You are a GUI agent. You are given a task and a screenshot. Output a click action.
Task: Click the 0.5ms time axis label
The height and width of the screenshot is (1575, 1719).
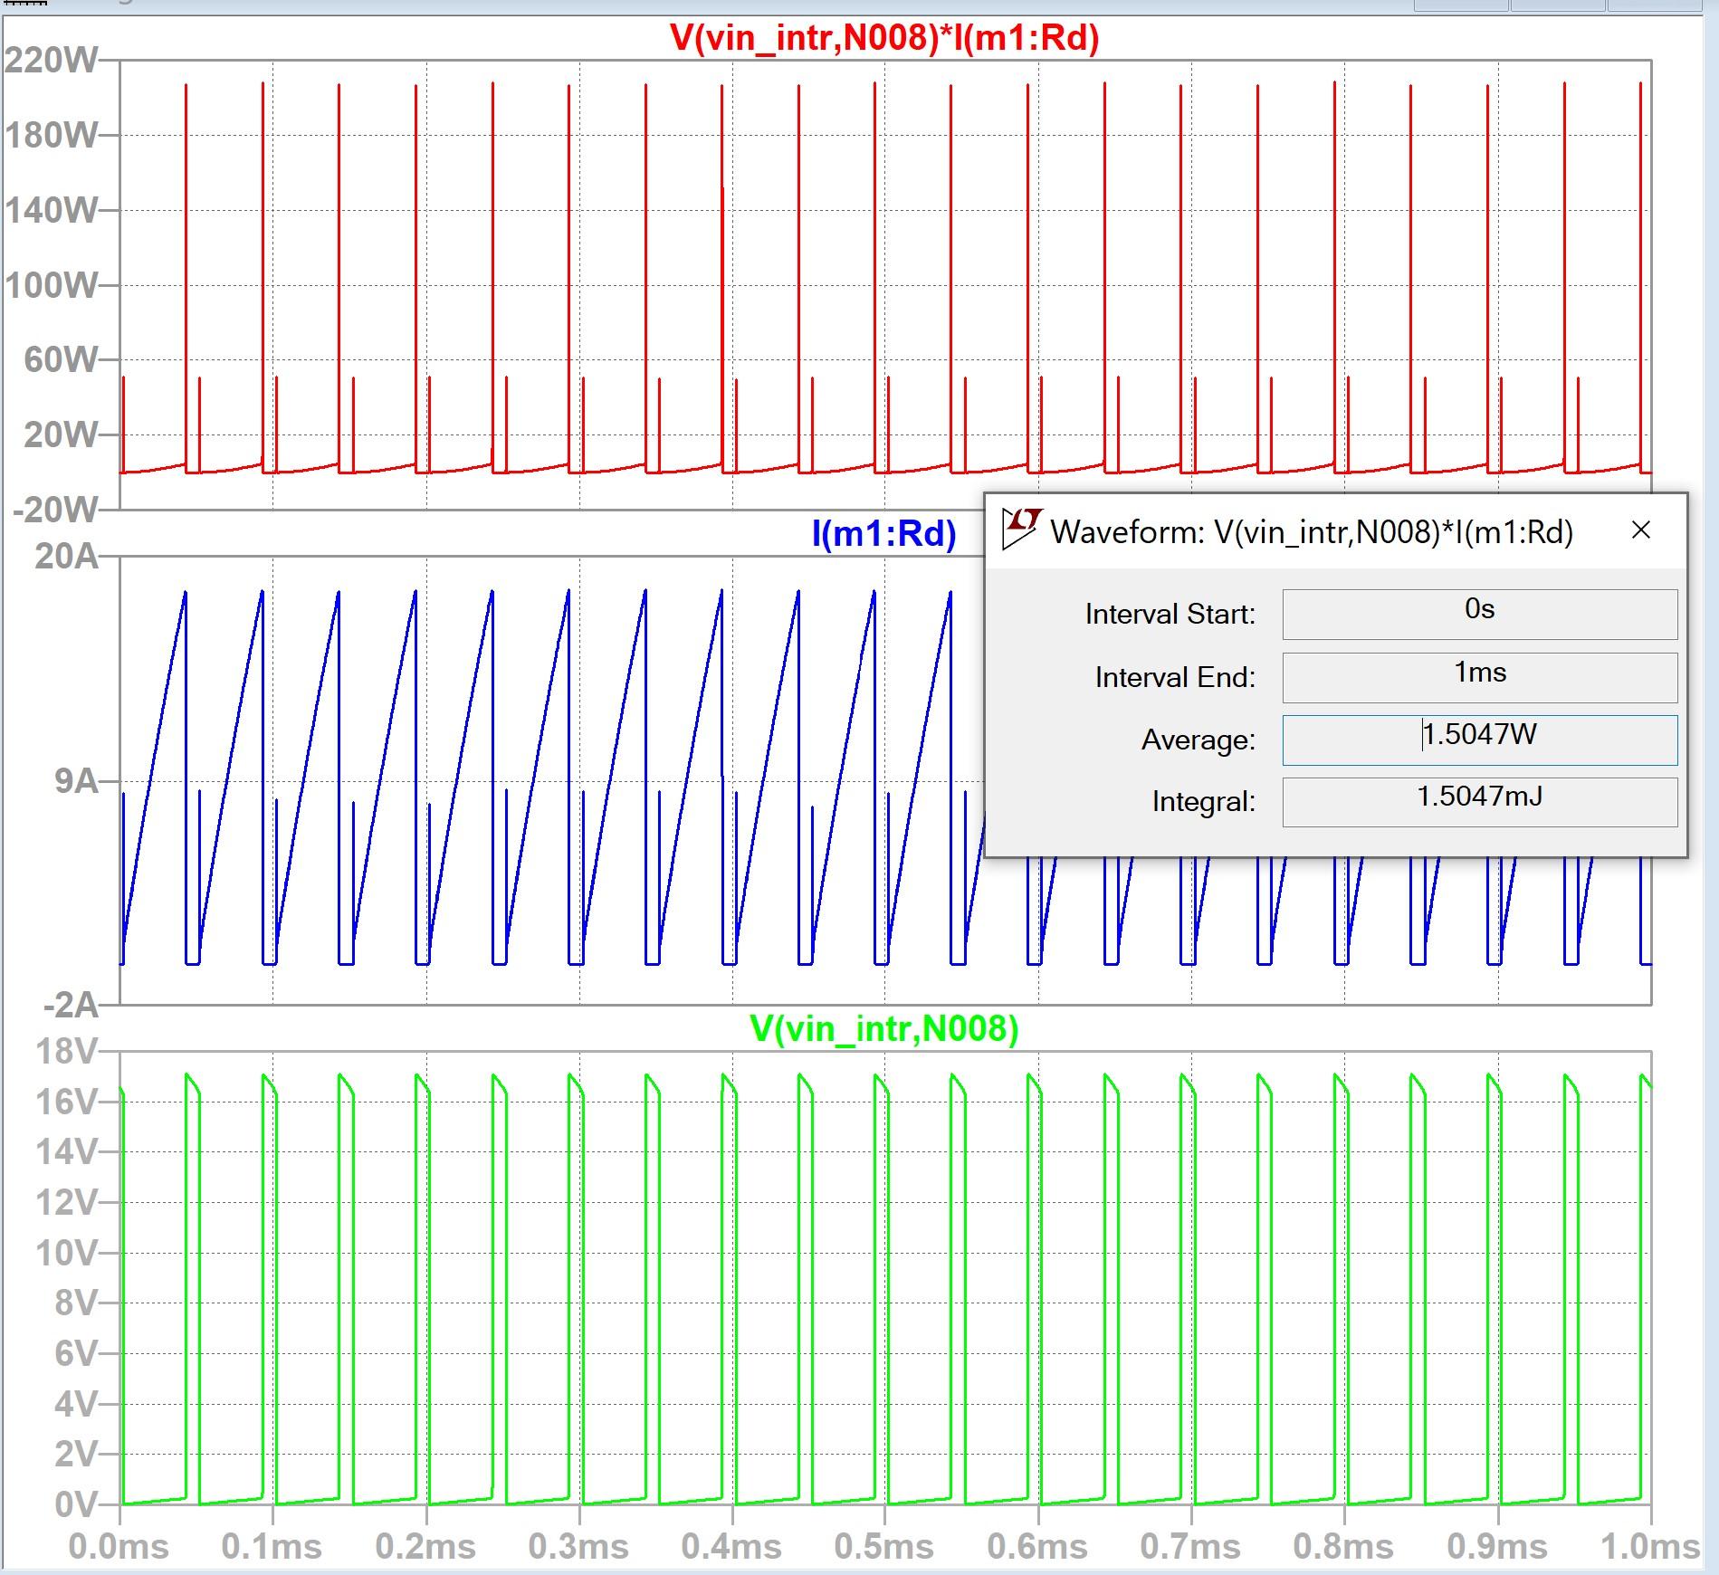click(x=884, y=1547)
